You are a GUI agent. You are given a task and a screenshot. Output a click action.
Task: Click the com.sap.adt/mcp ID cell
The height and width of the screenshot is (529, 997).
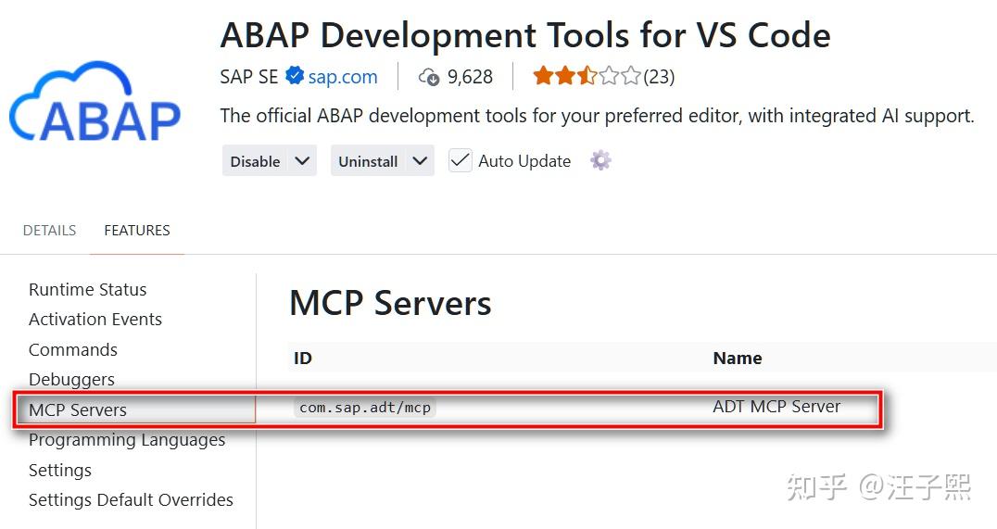(x=365, y=407)
